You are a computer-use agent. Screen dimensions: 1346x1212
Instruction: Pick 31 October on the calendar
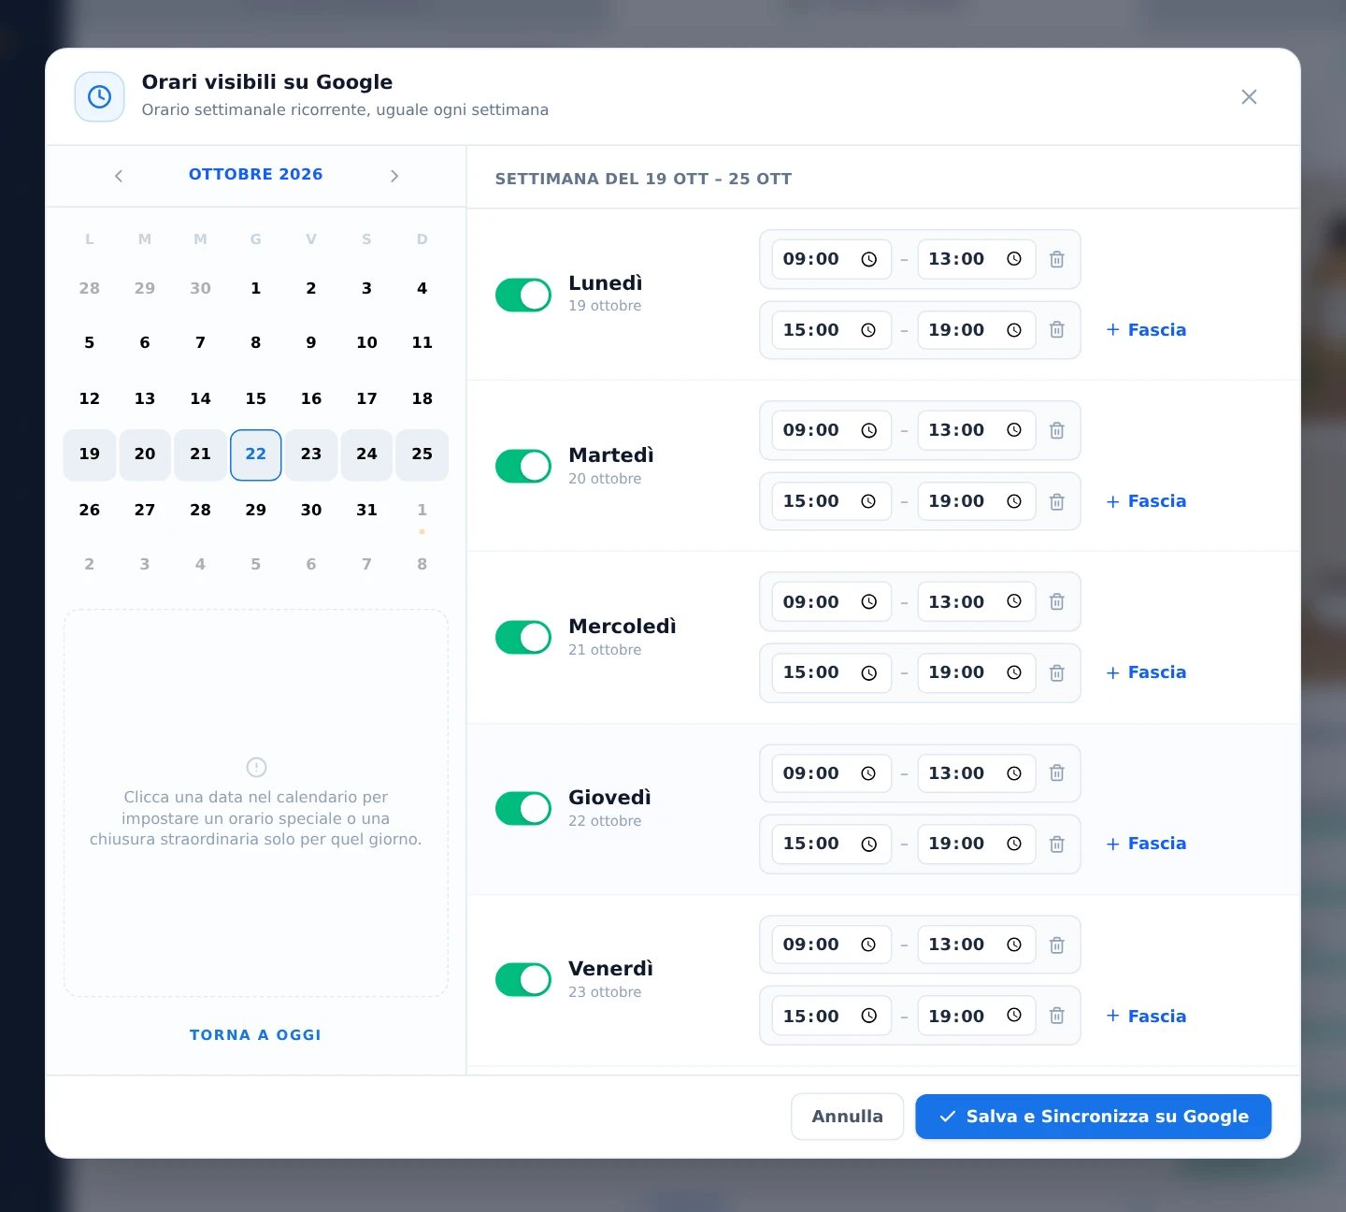366,510
